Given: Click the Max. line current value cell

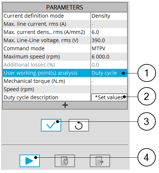Looking at the screenshot, I should pos(109,24).
